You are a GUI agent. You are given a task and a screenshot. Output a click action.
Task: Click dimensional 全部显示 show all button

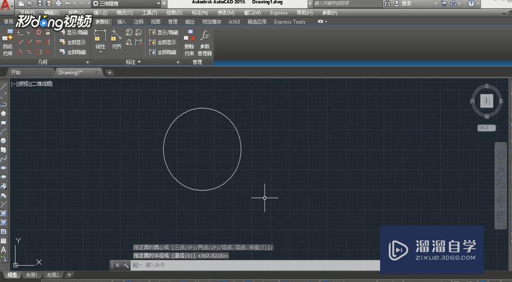[x=162, y=43]
